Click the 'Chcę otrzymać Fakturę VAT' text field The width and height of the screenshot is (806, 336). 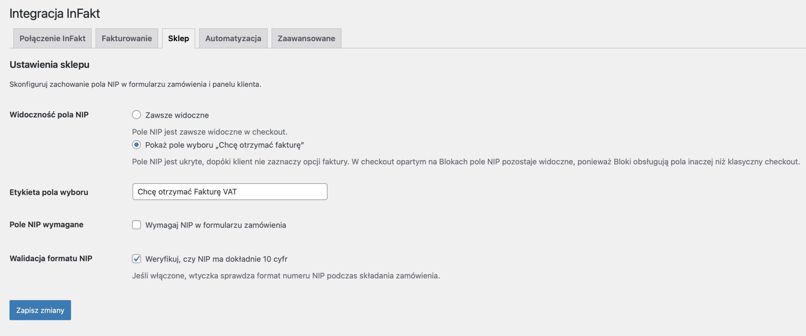point(230,192)
